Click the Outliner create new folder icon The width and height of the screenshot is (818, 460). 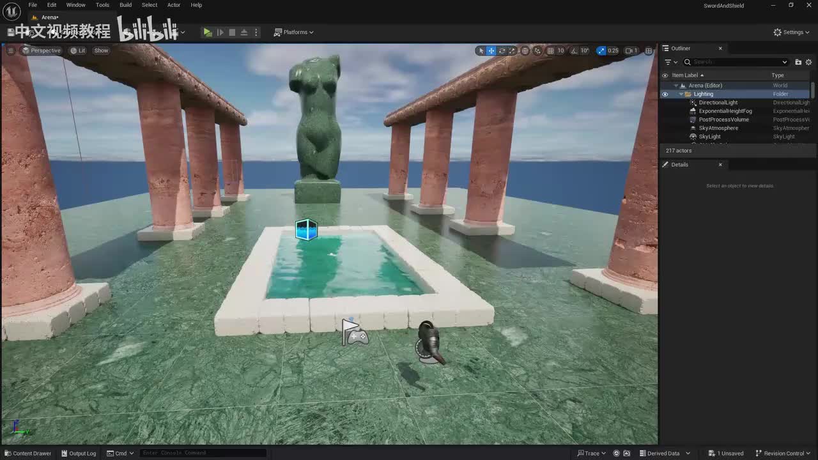click(x=798, y=62)
